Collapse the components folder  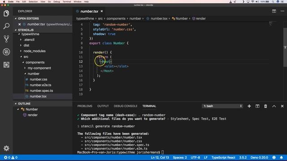(x=35, y=63)
